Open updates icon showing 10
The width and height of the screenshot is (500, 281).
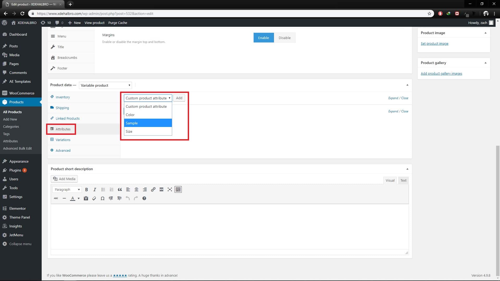[x=46, y=23]
